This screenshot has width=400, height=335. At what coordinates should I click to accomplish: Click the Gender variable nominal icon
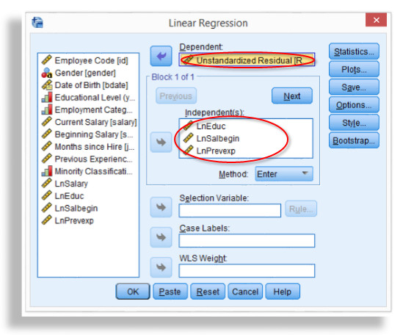(47, 73)
